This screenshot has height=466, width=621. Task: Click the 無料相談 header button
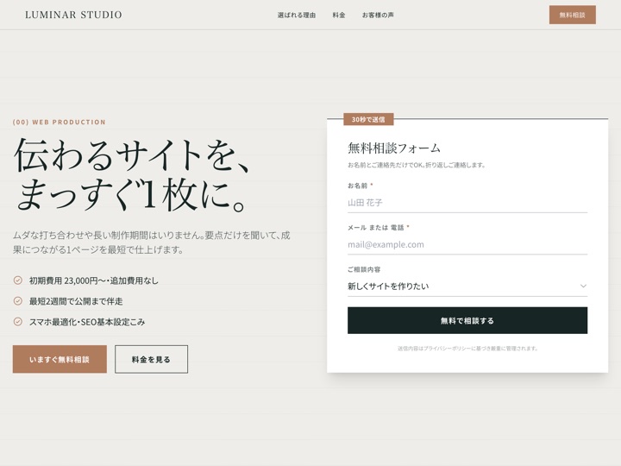[573, 15]
